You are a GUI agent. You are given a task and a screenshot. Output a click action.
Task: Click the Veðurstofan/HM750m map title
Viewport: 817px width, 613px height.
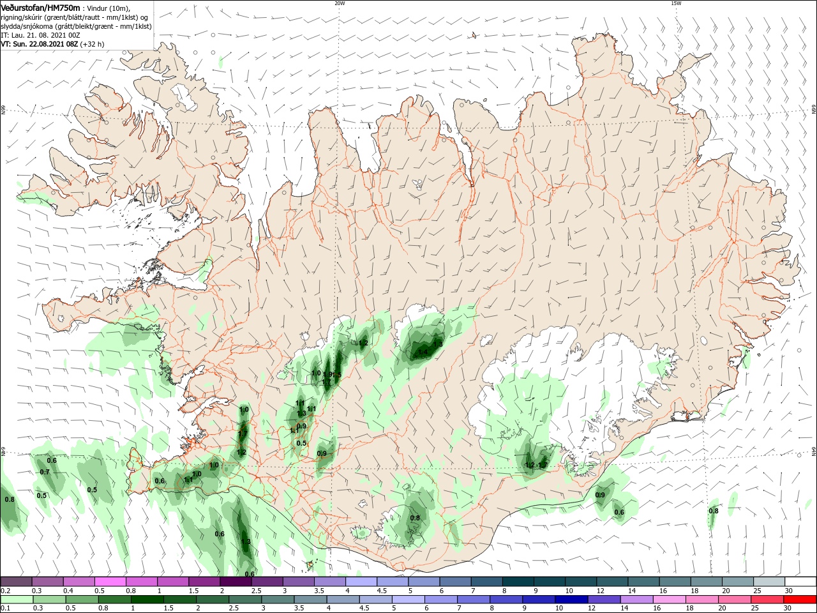[x=40, y=7]
